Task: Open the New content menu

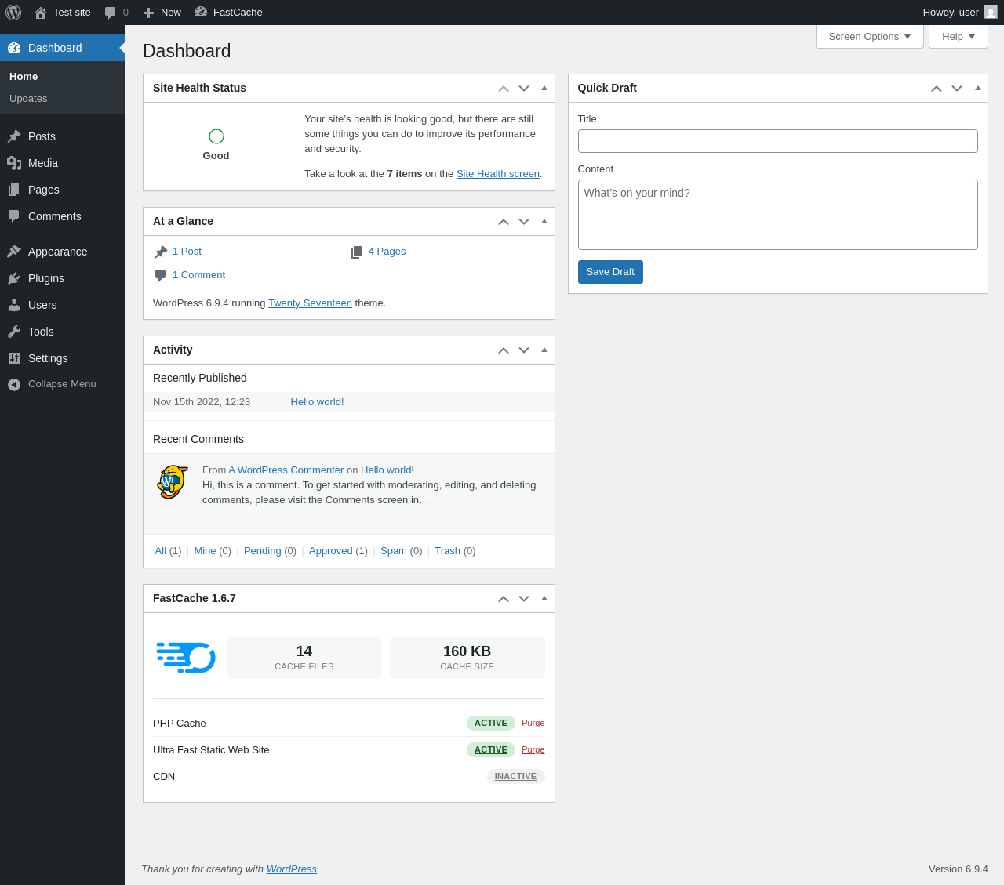Action: click(x=162, y=13)
